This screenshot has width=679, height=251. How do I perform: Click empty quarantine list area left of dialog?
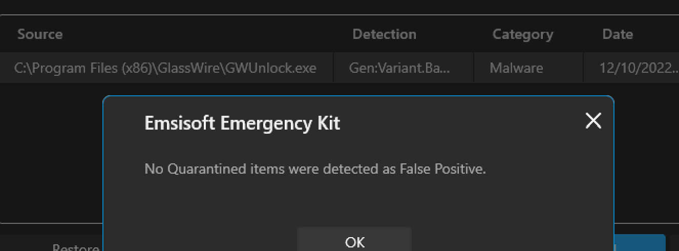(x=51, y=154)
